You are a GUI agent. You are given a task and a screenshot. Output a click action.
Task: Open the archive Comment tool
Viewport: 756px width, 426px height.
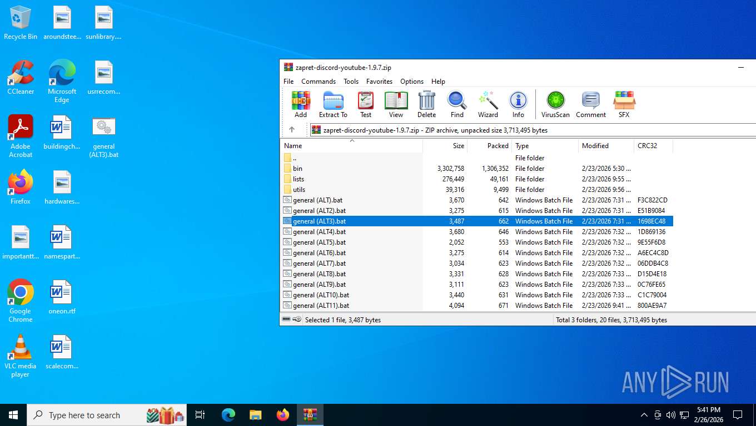point(591,104)
